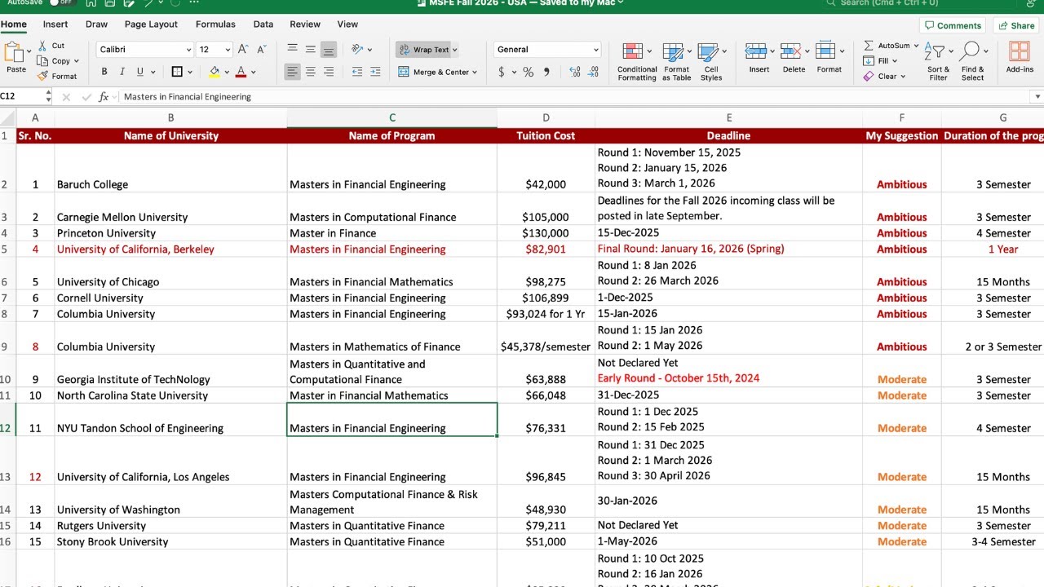Open the fill color dropdown arrow
This screenshot has height=587, width=1044.
click(x=227, y=72)
